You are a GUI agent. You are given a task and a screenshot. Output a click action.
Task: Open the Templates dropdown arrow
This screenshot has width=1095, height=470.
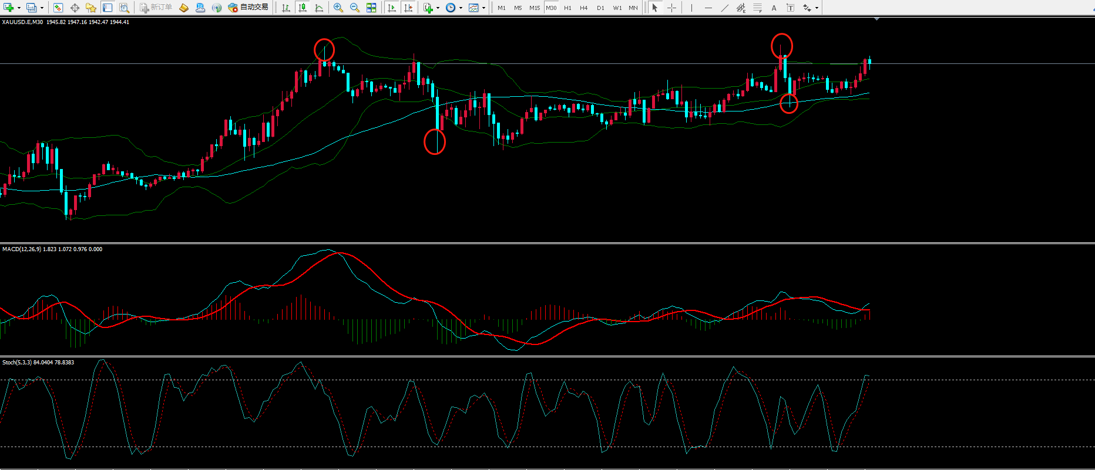[483, 8]
